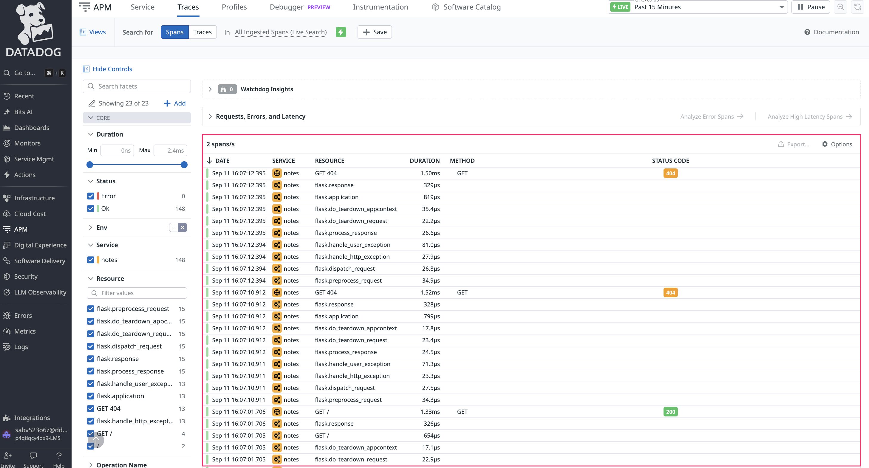Uncheck flask.process_response resource checkbox
This screenshot has height=468, width=869.
coord(90,371)
